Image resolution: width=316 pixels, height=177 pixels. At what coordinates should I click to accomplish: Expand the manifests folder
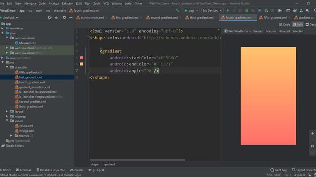pos(2,29)
